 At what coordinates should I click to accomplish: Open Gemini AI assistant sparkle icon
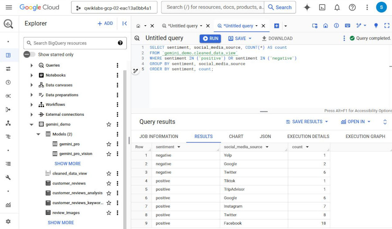pyautogui.click(x=307, y=7)
